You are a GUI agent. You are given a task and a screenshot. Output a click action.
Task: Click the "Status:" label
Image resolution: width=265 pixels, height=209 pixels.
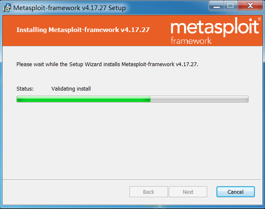point(25,89)
